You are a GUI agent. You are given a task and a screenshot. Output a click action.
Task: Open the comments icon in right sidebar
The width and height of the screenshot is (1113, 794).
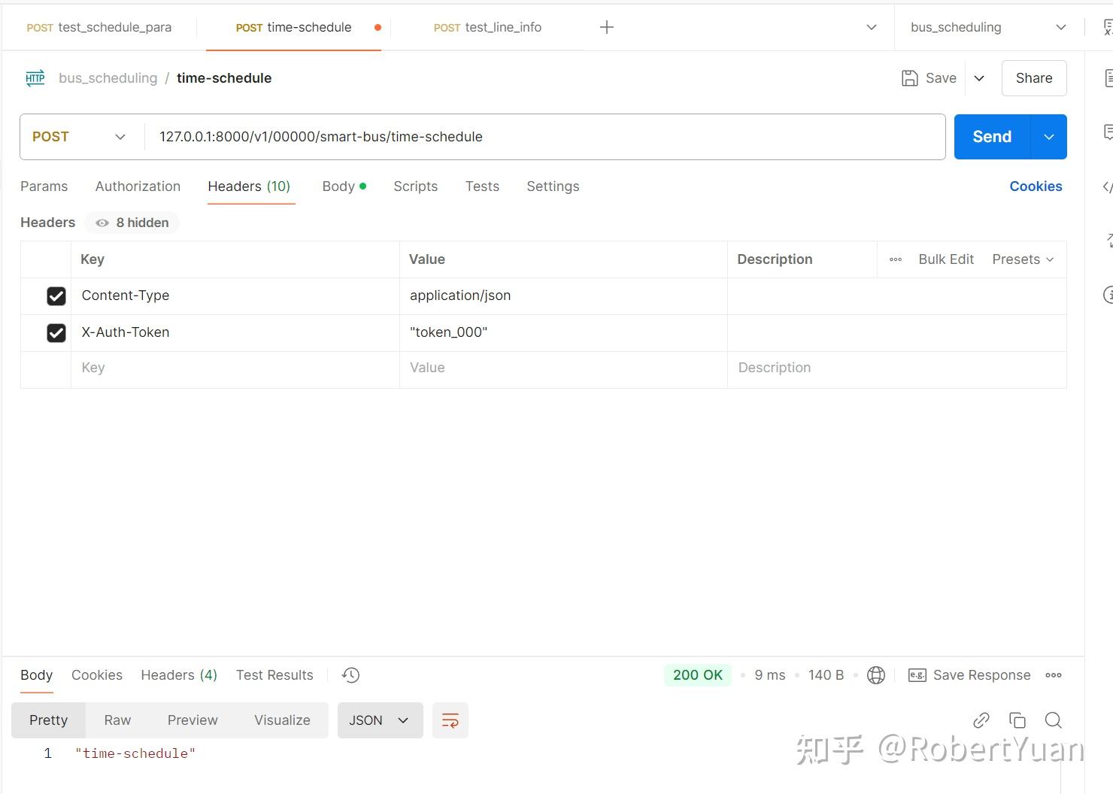[x=1108, y=132]
